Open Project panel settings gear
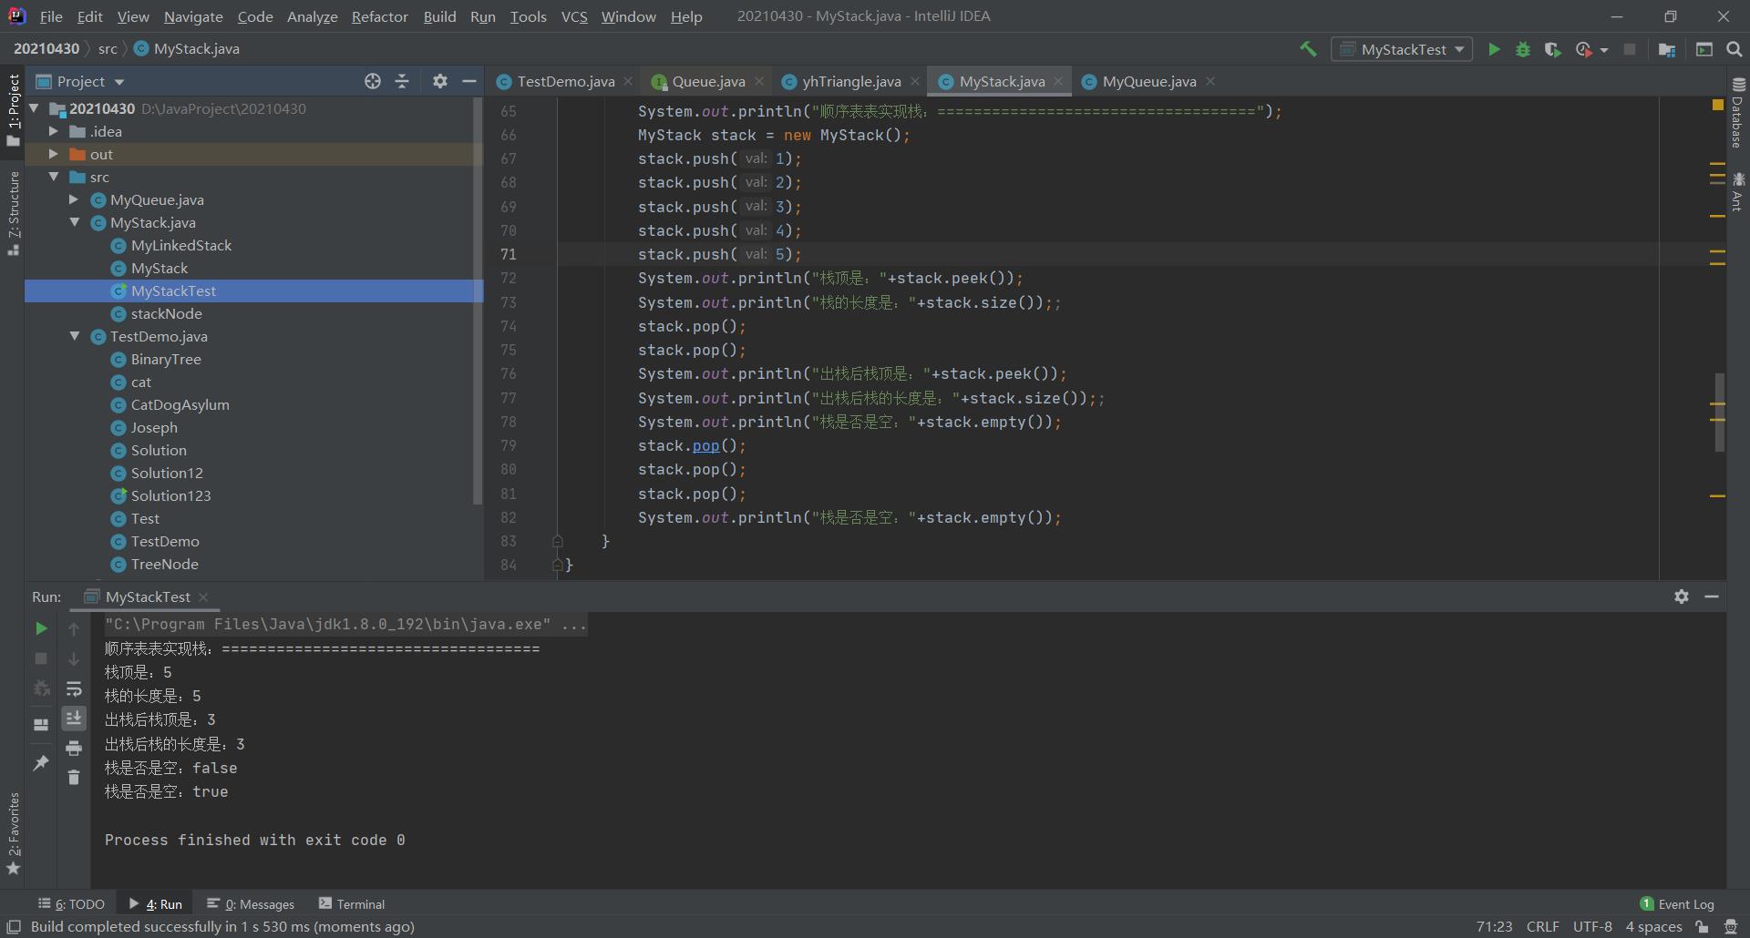Viewport: 1750px width, 938px height. click(440, 81)
